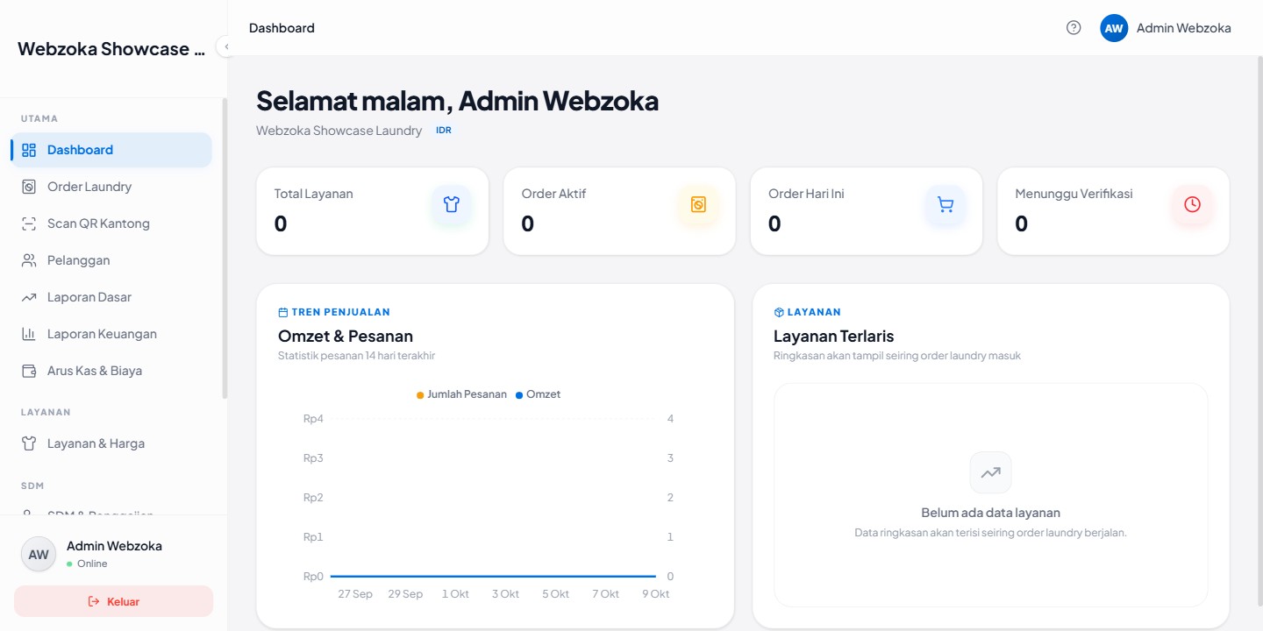This screenshot has height=631, width=1263.
Task: Click the Omzet & Pesanan chart title
Action: coord(346,336)
